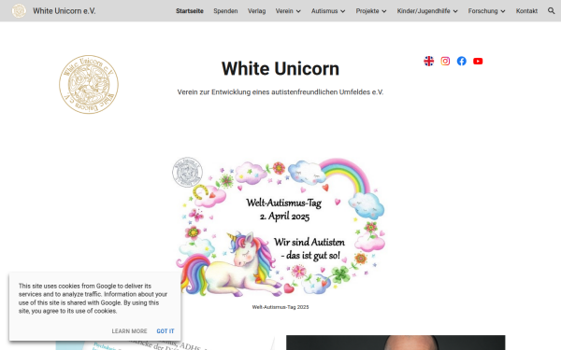561x350 pixels.
Task: Click the Welt-Autismus-Tag 2025 caption
Action: [280, 307]
